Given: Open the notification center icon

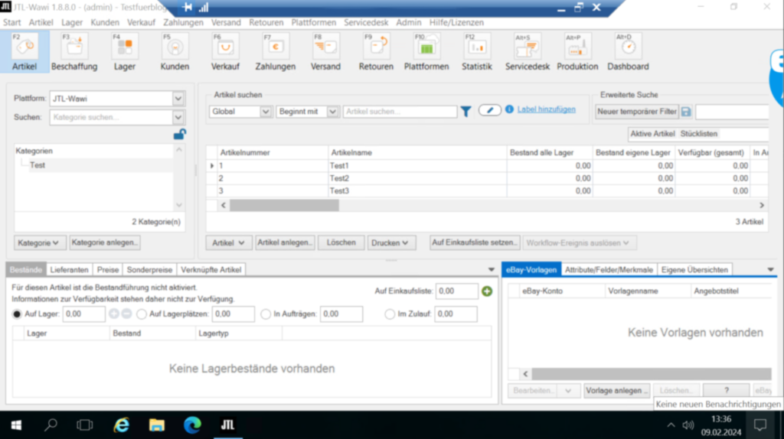Looking at the screenshot, I should [760, 425].
